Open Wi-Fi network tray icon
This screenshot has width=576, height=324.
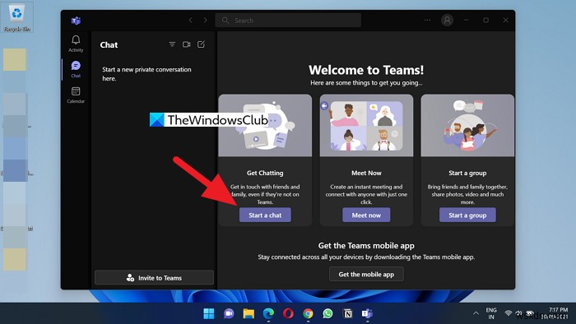[509, 313]
